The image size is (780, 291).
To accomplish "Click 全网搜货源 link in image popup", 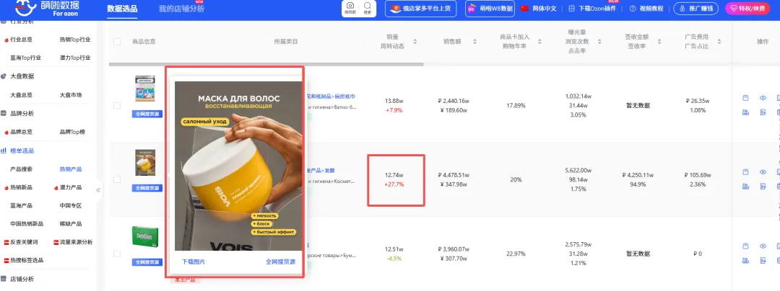I will 280,261.
